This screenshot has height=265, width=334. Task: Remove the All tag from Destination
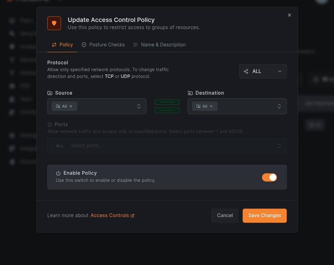(211, 106)
